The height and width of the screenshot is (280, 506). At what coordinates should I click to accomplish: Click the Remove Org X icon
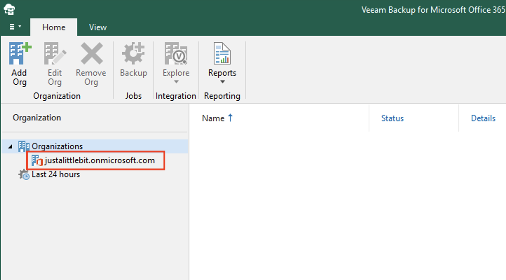pyautogui.click(x=91, y=54)
